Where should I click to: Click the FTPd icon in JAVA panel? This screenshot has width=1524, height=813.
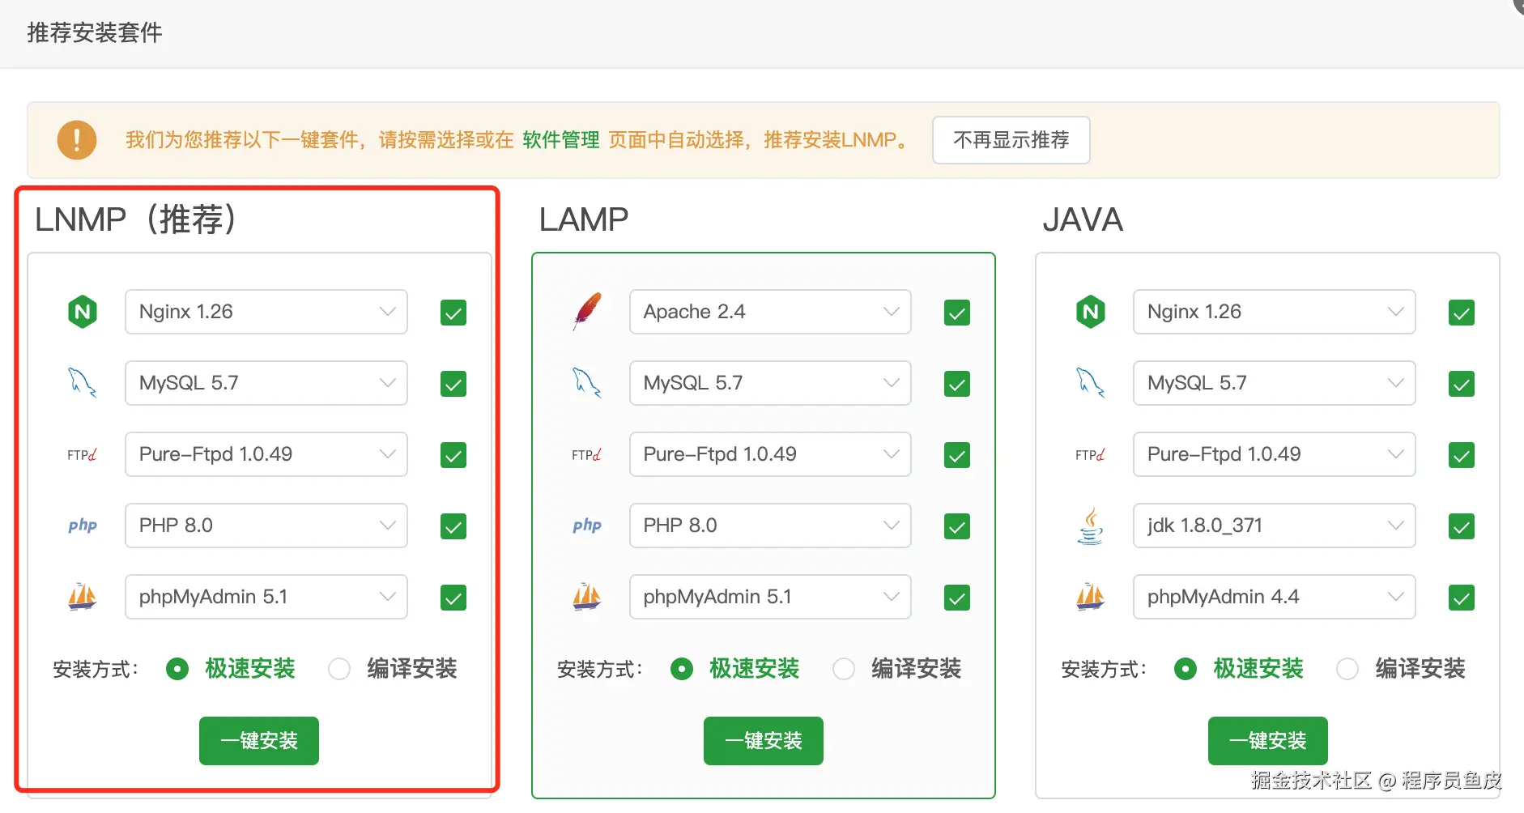pos(1090,455)
